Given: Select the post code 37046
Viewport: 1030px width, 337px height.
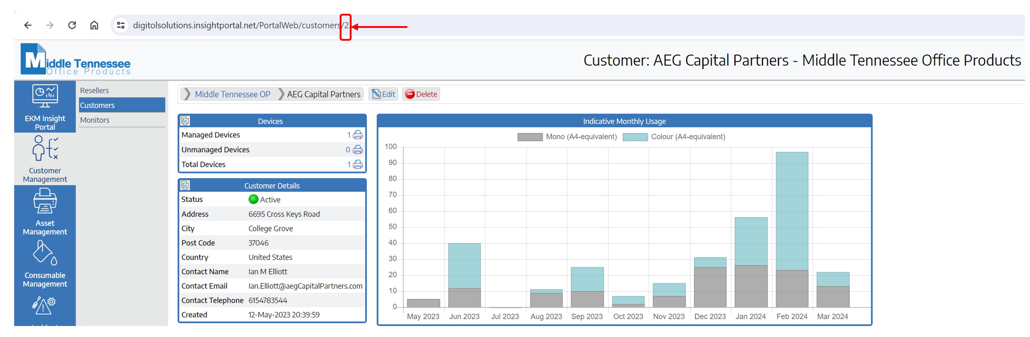Looking at the screenshot, I should (x=259, y=243).
